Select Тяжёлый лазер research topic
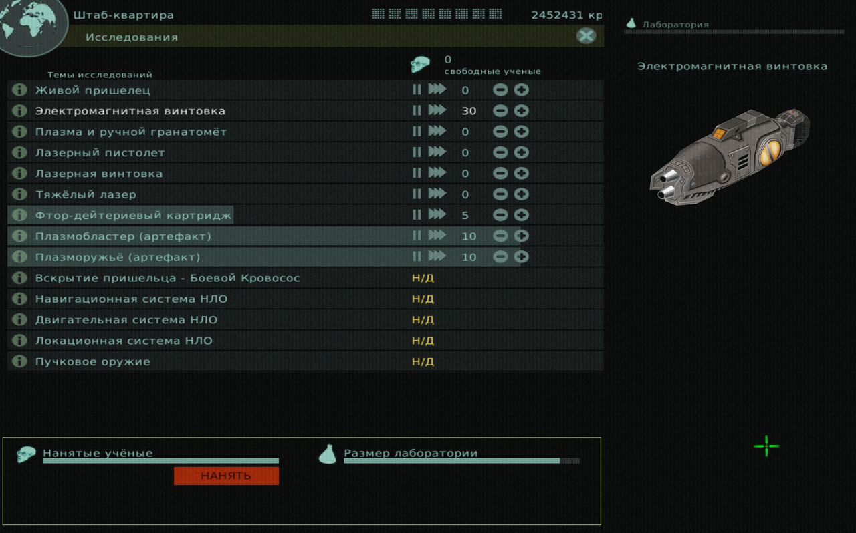 (x=86, y=194)
